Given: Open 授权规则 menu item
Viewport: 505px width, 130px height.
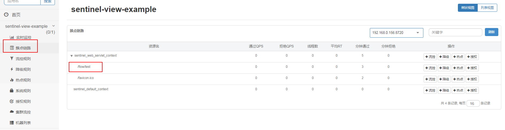Looking at the screenshot, I should [23, 101].
